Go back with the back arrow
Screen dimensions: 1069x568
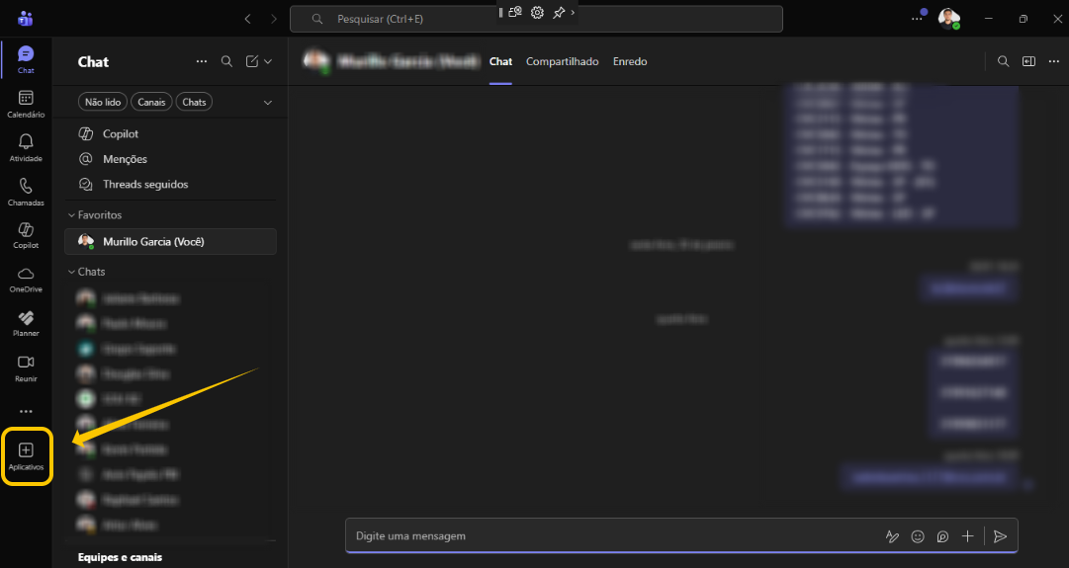point(248,19)
